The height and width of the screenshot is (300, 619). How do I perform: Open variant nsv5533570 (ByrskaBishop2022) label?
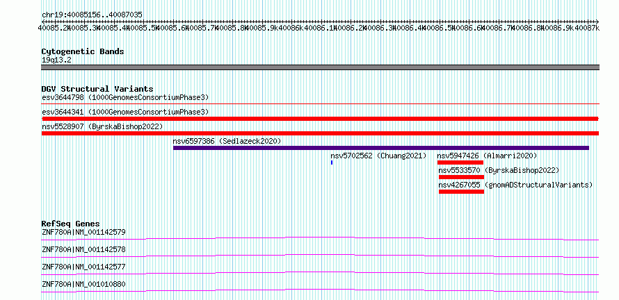[499, 170]
